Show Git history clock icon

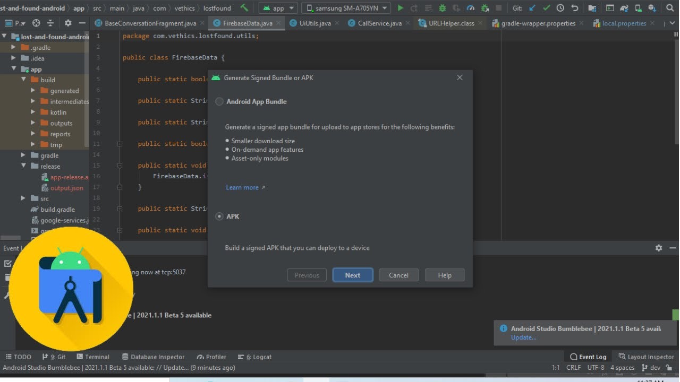click(x=560, y=8)
